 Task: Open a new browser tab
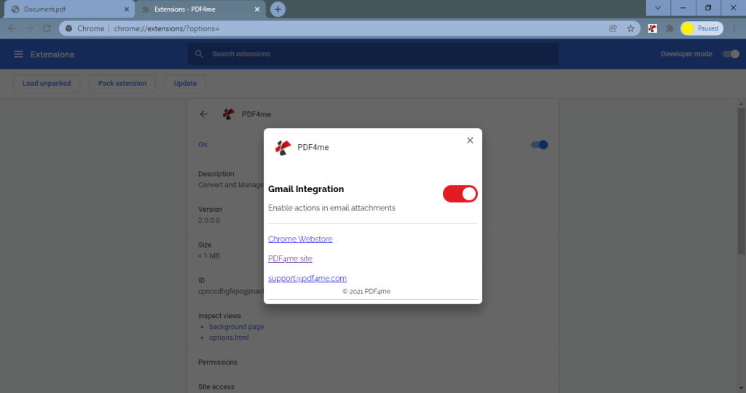pos(278,9)
